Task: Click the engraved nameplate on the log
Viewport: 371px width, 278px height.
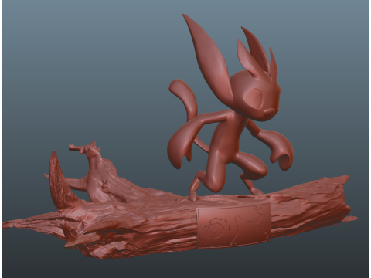Action: [233, 225]
